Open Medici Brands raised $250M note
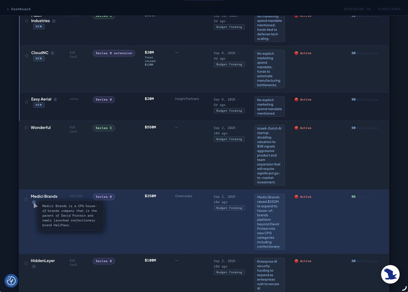This screenshot has height=292, width=408. (x=270, y=222)
